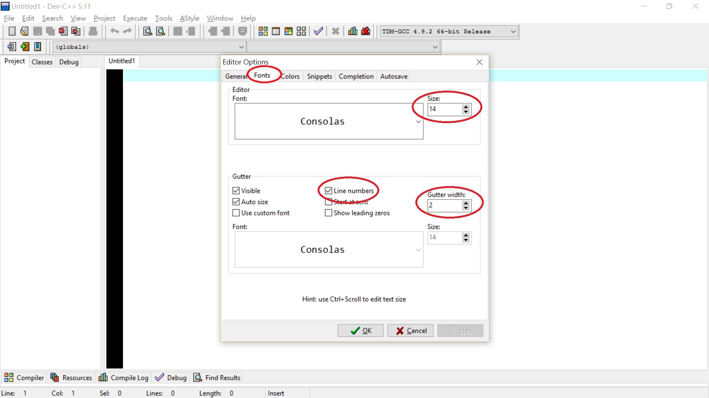
Task: Click the Open file toolbar icon
Action: point(24,31)
